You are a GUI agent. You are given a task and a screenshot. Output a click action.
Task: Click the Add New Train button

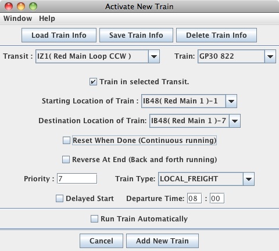(162, 241)
